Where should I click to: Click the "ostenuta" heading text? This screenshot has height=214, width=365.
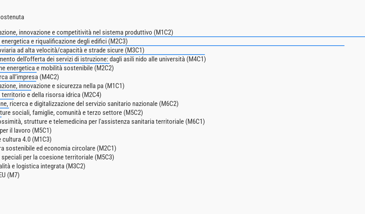[x=12, y=17]
